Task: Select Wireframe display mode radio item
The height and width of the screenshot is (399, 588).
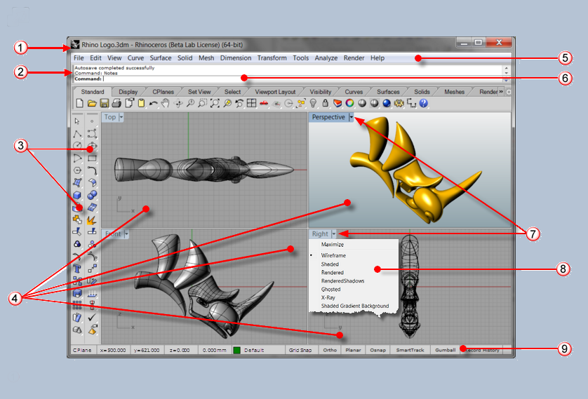Action: click(333, 255)
